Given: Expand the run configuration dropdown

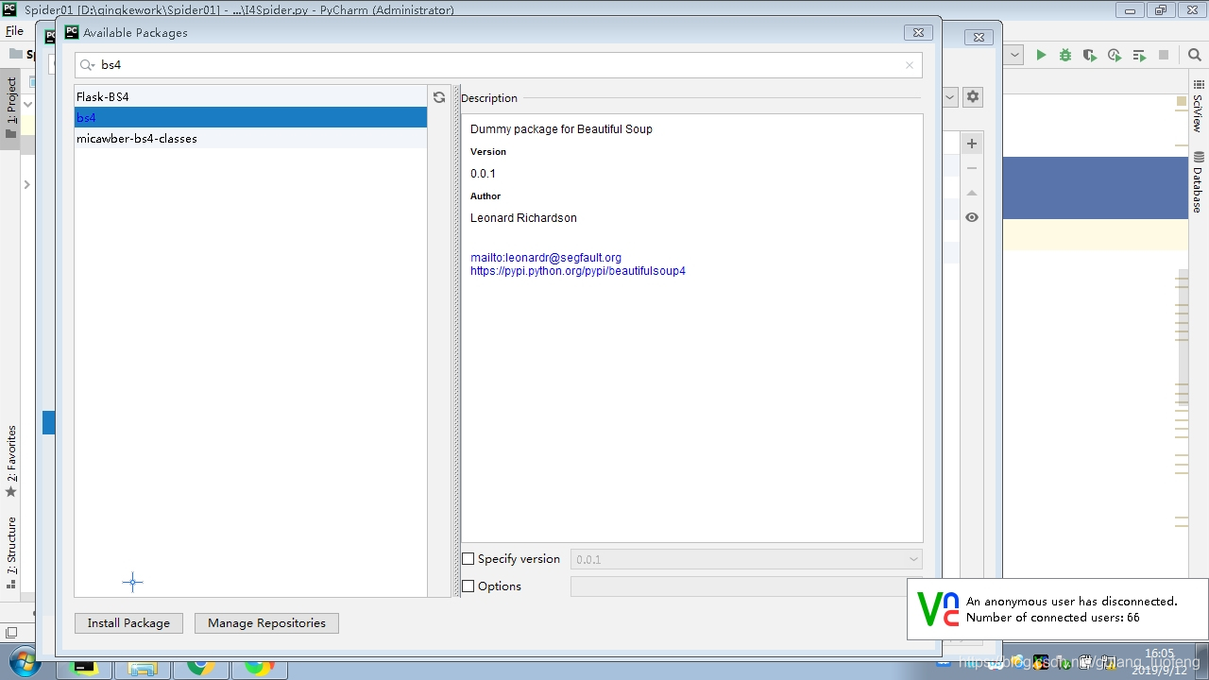Looking at the screenshot, I should pos(1013,56).
